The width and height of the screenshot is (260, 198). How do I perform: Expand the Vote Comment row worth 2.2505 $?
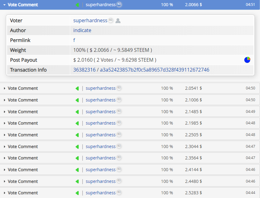[x=130, y=135]
